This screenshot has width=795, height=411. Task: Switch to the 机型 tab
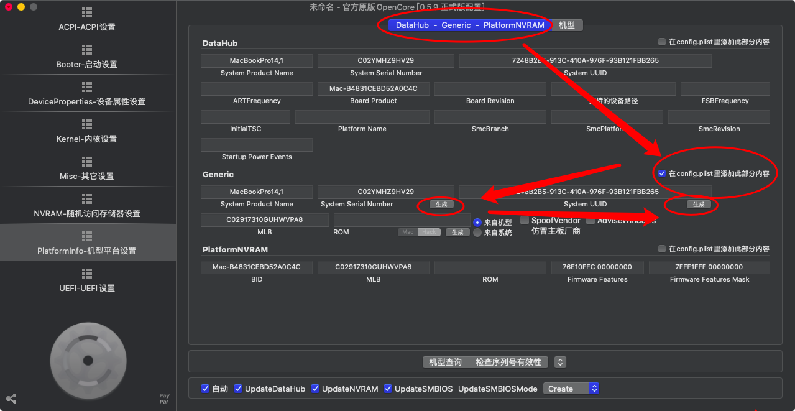(567, 25)
